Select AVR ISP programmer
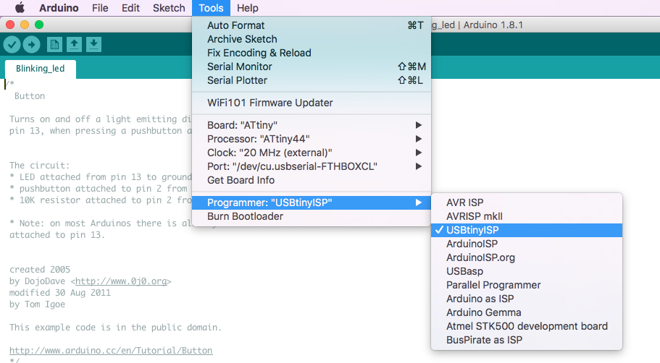 (x=527, y=202)
